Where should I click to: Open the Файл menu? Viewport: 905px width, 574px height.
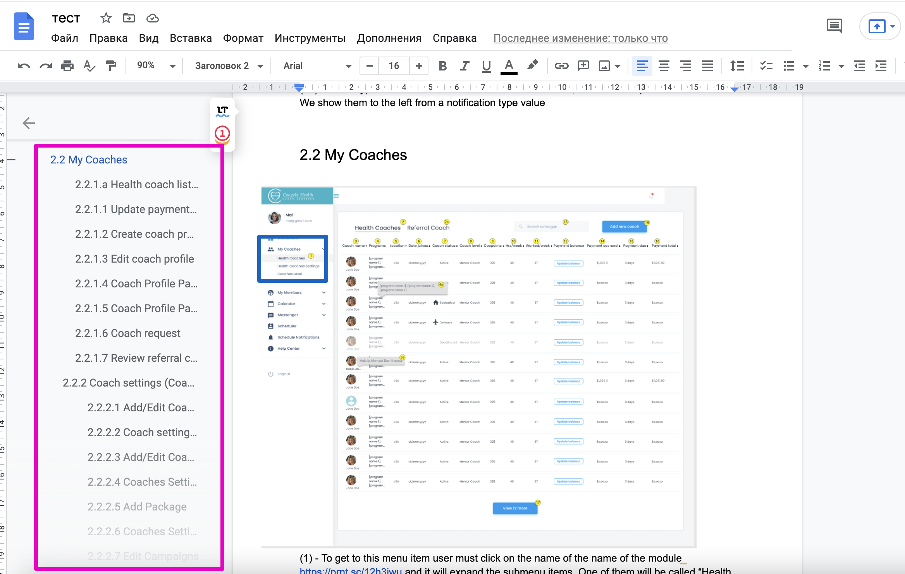(65, 38)
